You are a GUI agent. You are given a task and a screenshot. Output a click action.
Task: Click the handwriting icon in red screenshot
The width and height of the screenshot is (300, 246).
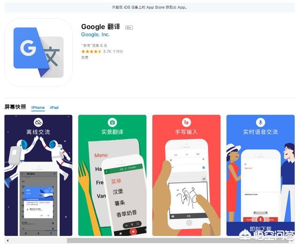[x=186, y=122]
